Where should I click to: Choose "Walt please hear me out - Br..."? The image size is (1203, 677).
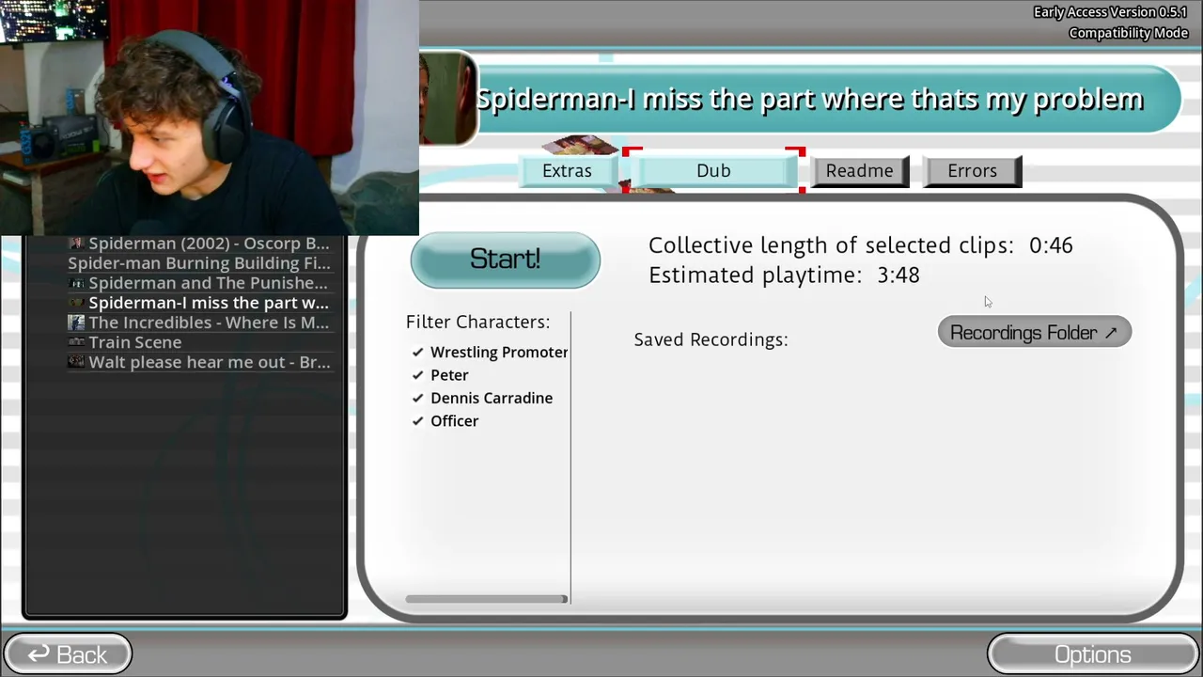click(199, 362)
